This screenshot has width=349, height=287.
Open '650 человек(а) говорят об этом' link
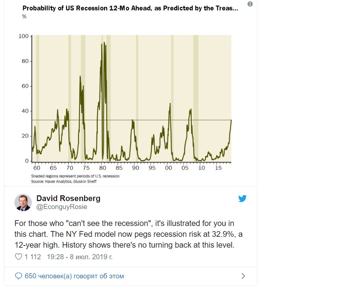click(x=74, y=276)
